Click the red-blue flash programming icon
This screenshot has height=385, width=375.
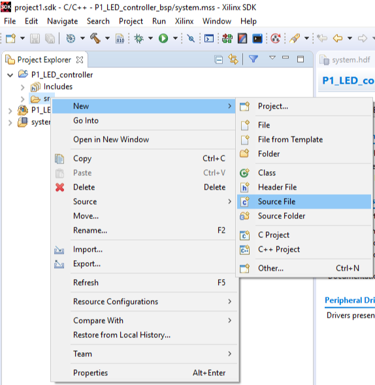242,39
